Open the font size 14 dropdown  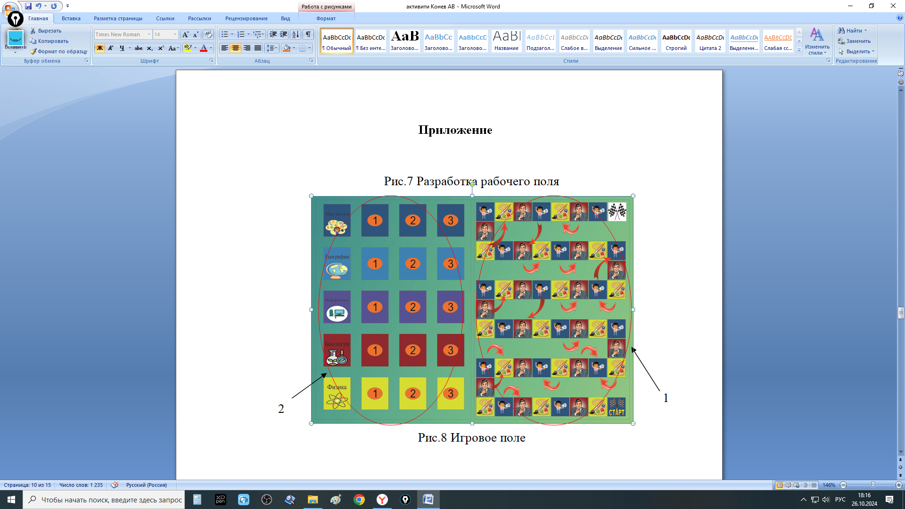point(175,34)
